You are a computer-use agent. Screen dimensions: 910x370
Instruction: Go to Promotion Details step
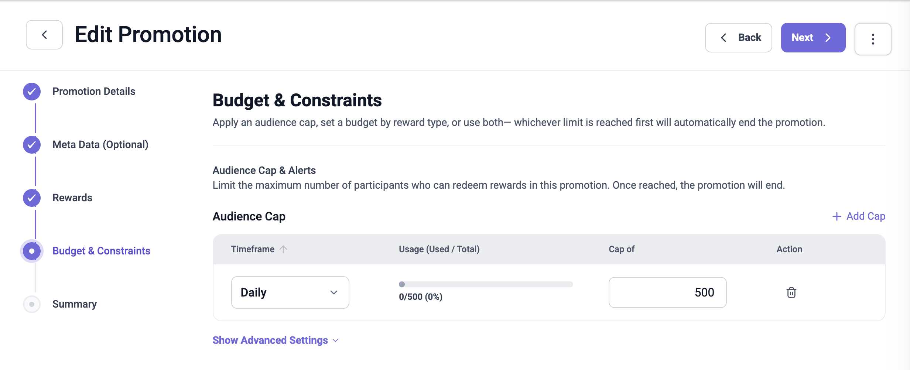pos(94,91)
